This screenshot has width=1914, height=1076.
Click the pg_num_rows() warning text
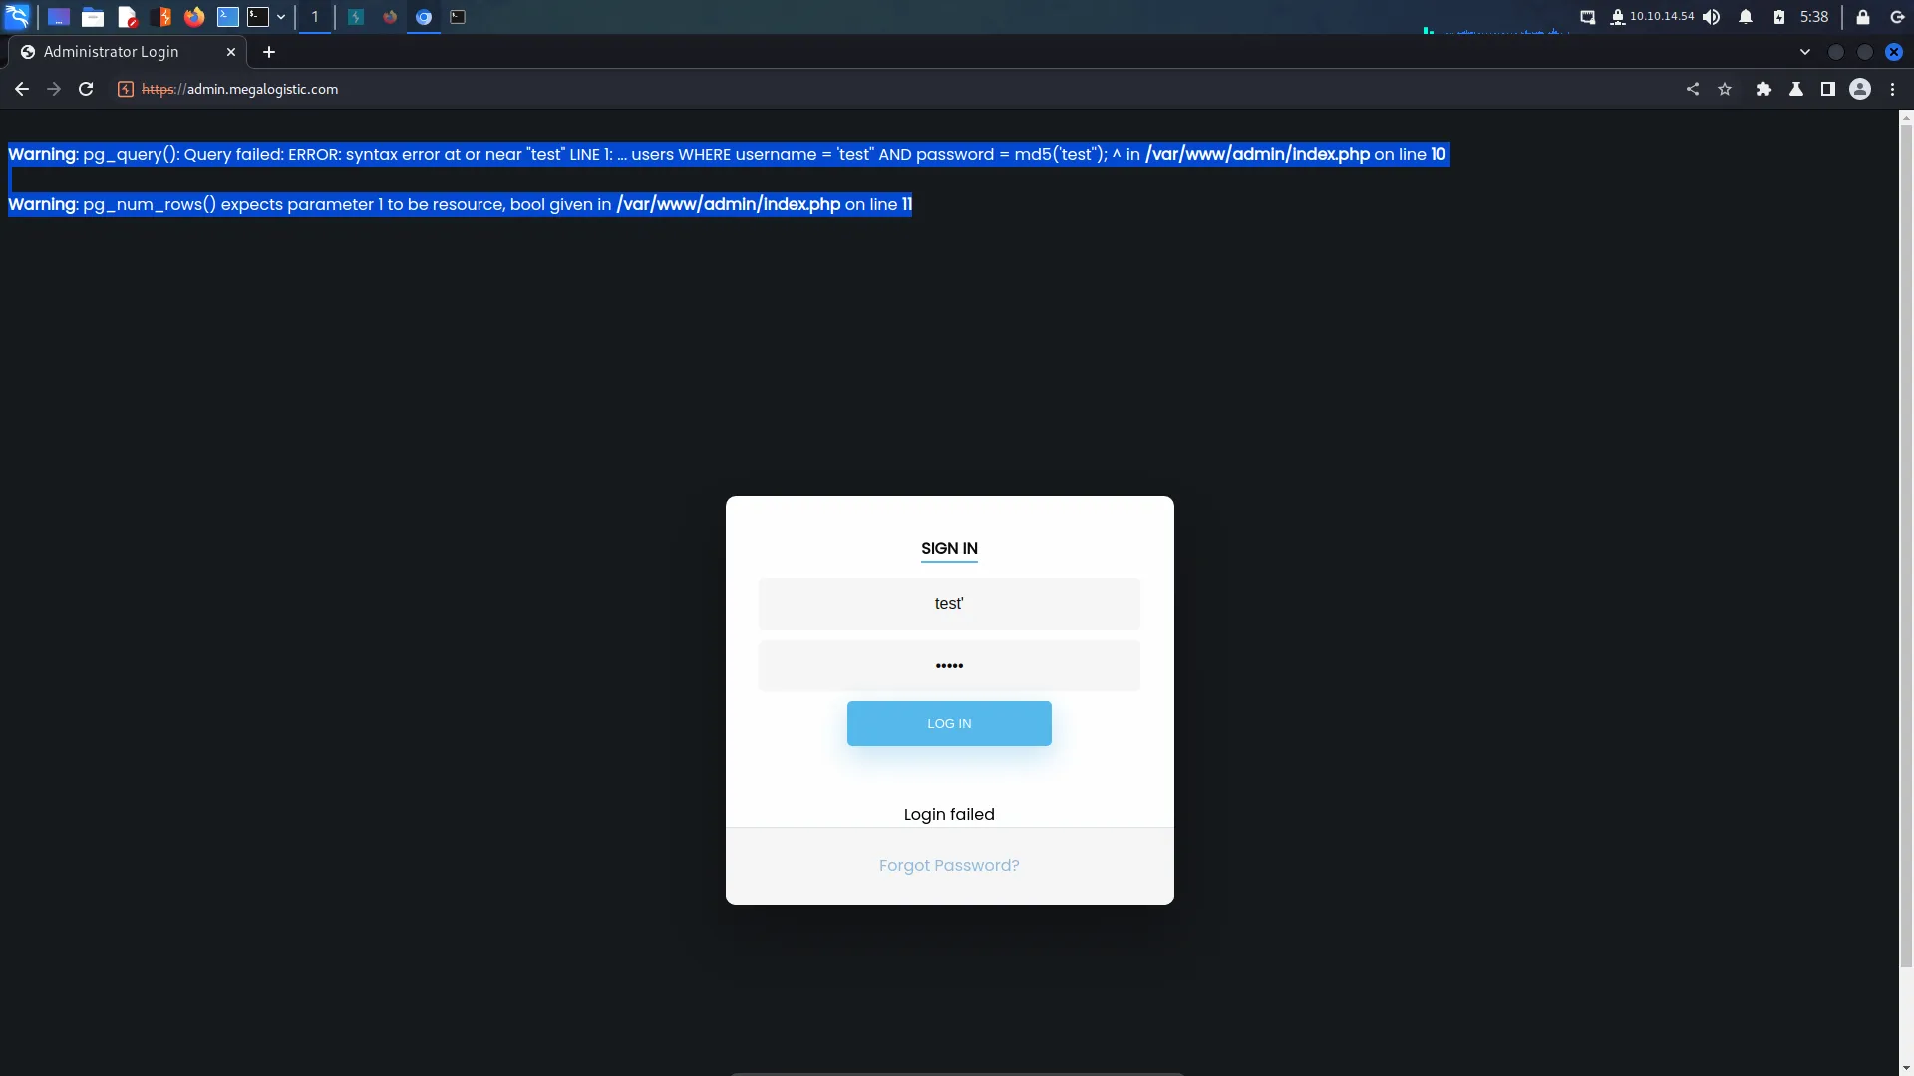[460, 205]
